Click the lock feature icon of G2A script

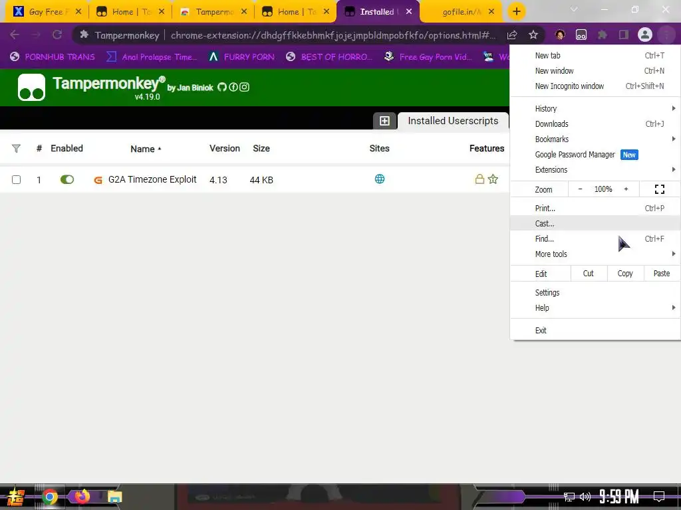coord(479,179)
